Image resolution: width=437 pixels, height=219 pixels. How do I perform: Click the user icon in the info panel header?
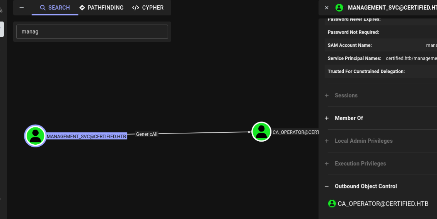[x=339, y=8]
